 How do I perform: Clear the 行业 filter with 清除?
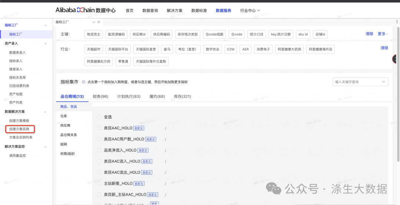[384, 48]
